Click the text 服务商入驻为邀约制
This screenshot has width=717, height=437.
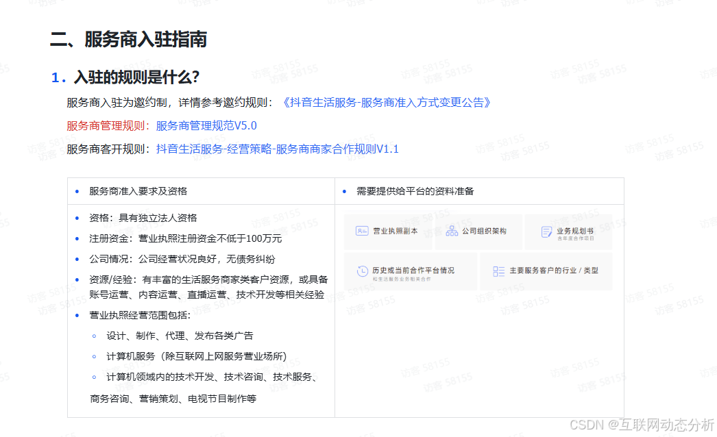117,102
